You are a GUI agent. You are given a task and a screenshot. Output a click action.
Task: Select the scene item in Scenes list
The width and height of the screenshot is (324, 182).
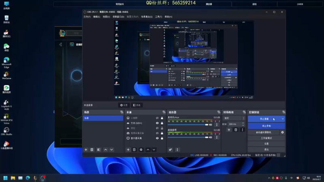(103, 118)
